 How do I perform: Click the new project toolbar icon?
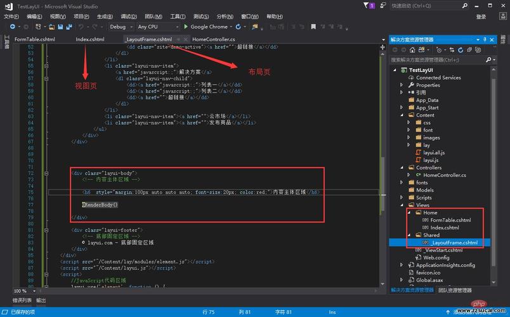coord(39,27)
